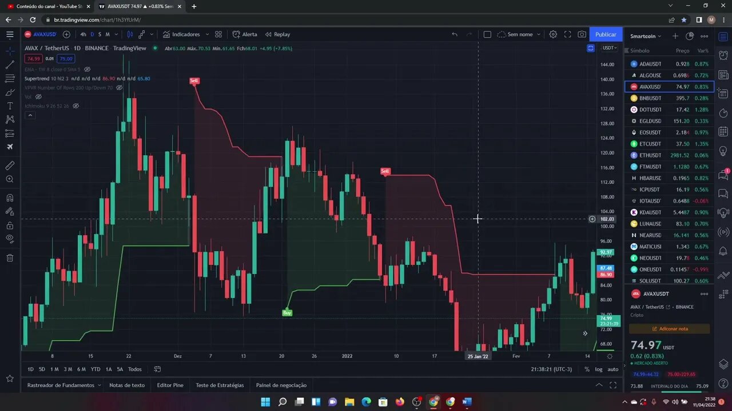Click the Publicar button
Image resolution: width=732 pixels, height=411 pixels.
(606, 34)
